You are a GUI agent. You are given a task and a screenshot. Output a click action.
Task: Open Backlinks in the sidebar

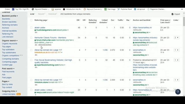tap(6, 19)
